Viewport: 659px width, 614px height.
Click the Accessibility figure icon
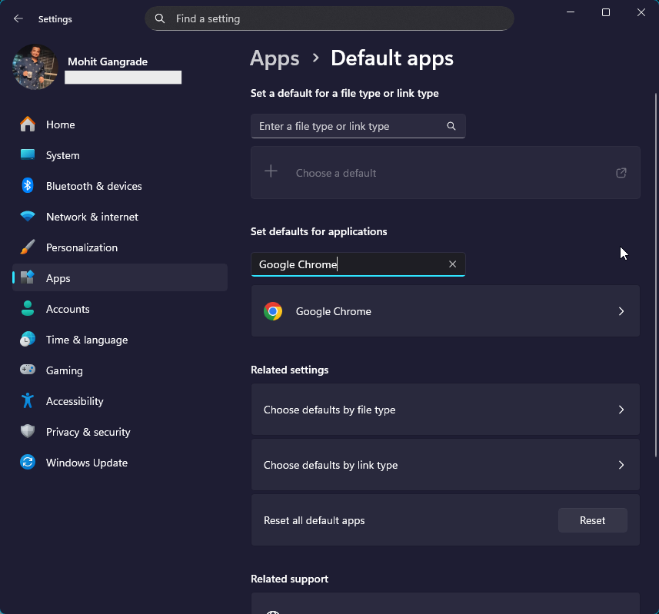coord(28,401)
